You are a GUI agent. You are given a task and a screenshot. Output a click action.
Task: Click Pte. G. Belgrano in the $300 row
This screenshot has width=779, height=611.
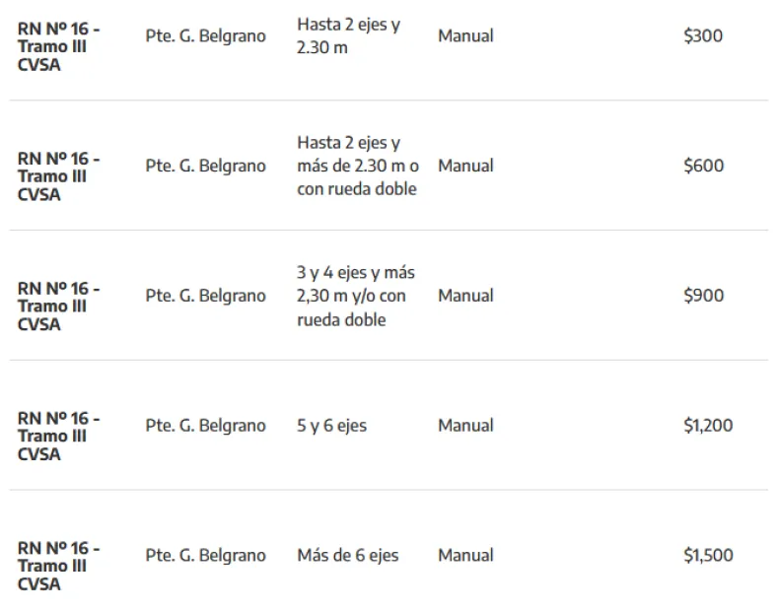click(205, 36)
